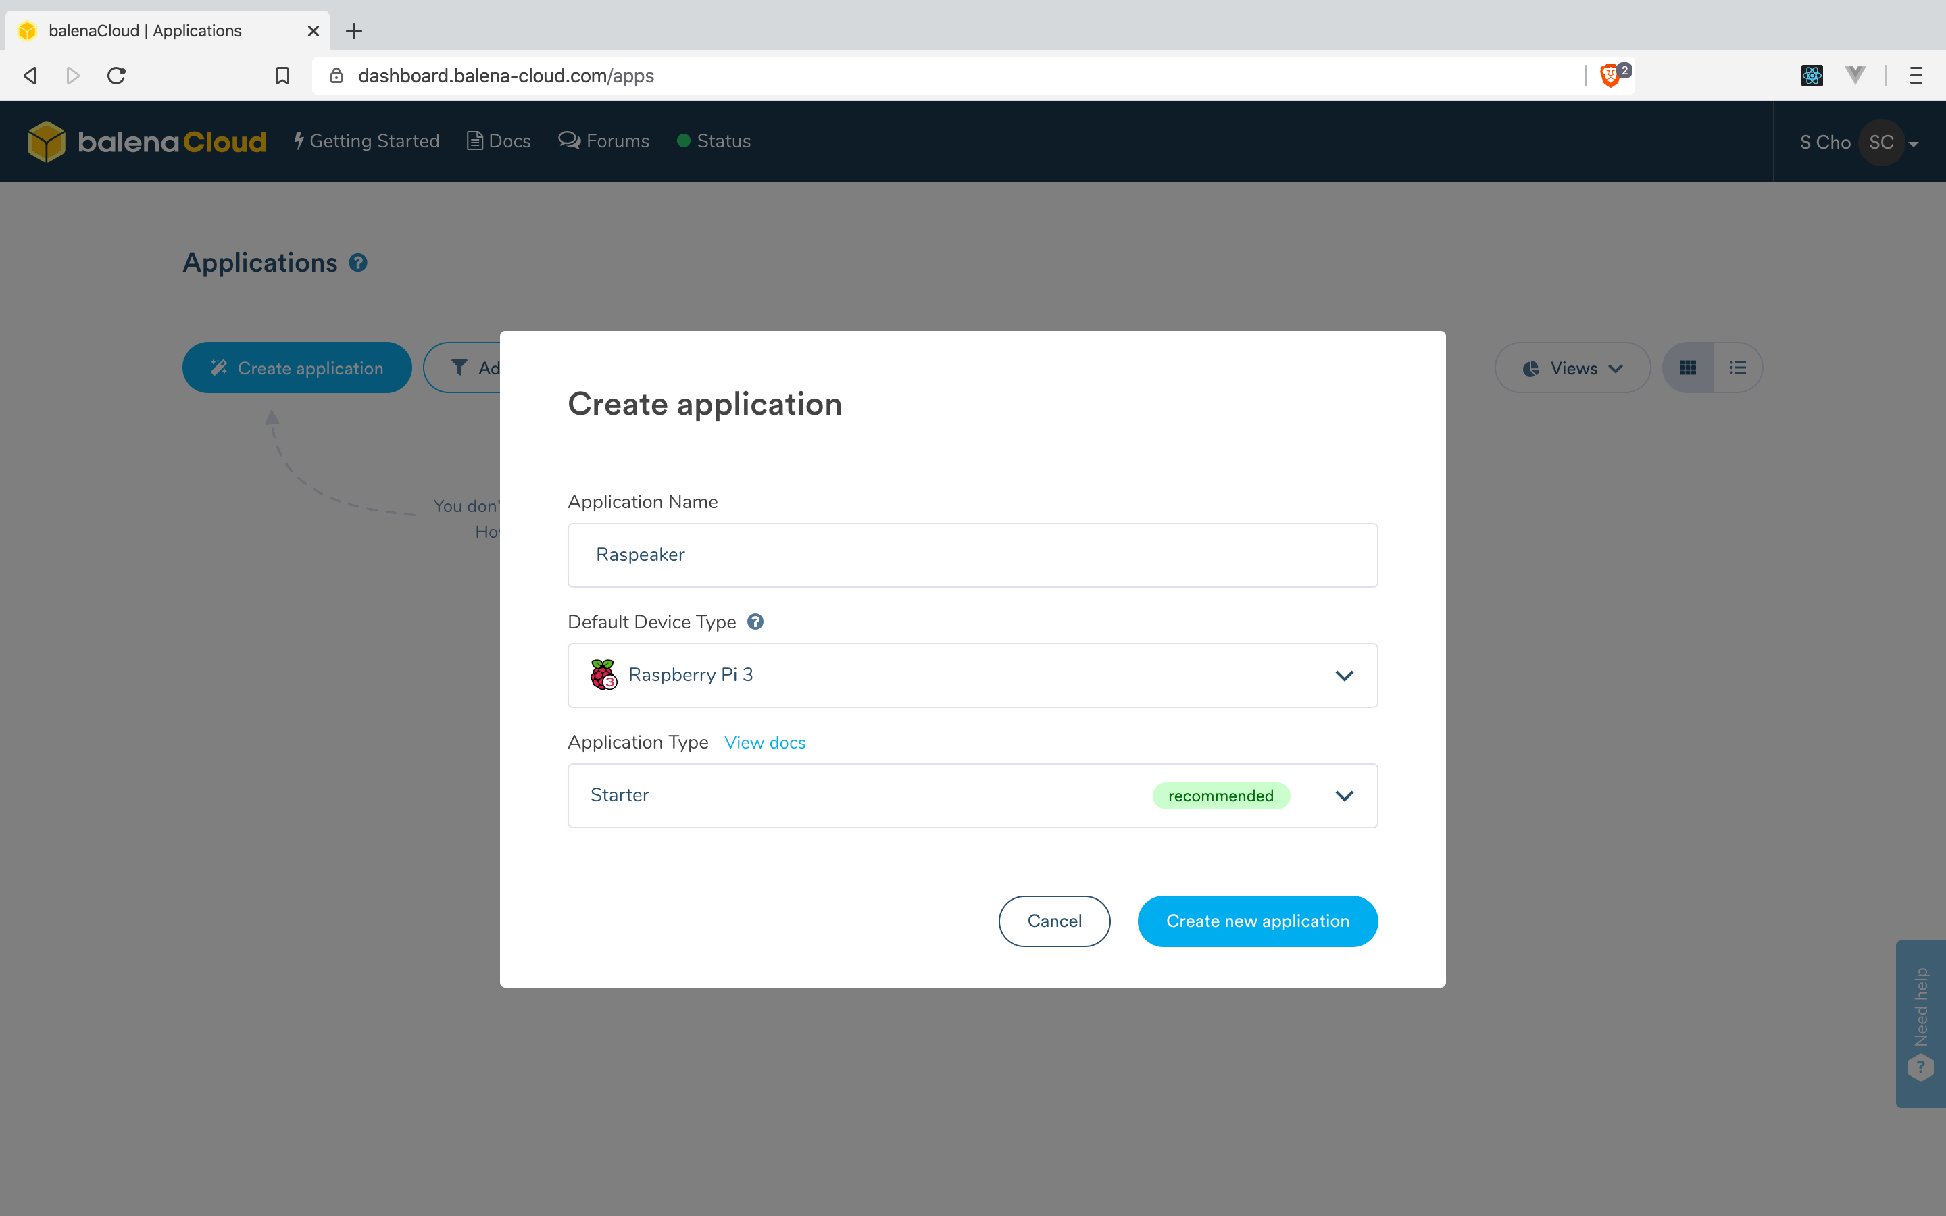Switch to grid view layout
Viewport: 1946px width, 1216px height.
(x=1688, y=368)
